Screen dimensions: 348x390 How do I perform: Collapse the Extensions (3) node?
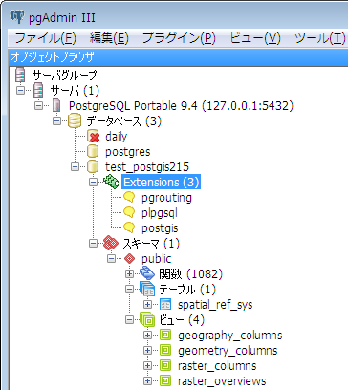coord(93,183)
